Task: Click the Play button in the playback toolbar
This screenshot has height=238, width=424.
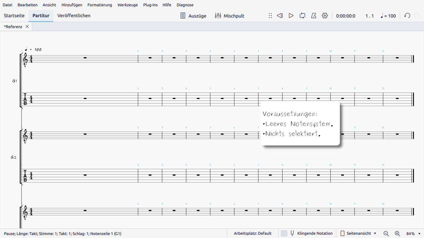Action: point(291,16)
